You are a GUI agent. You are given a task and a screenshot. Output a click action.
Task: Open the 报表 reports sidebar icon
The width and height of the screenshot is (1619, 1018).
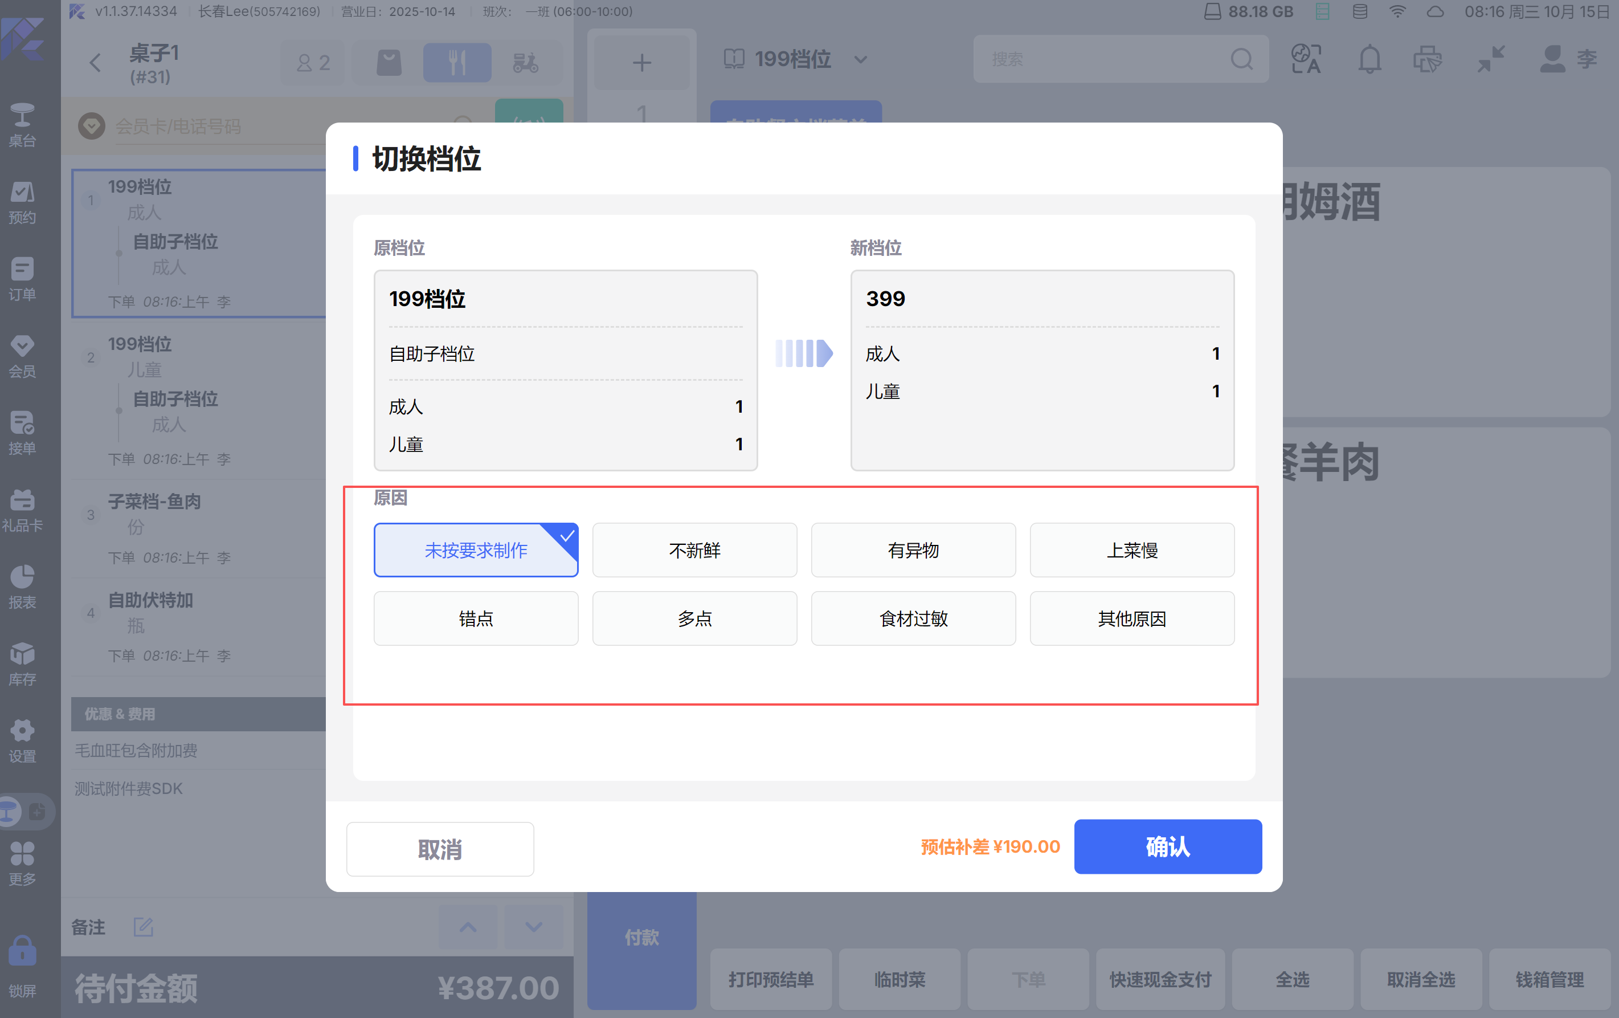tap(22, 586)
